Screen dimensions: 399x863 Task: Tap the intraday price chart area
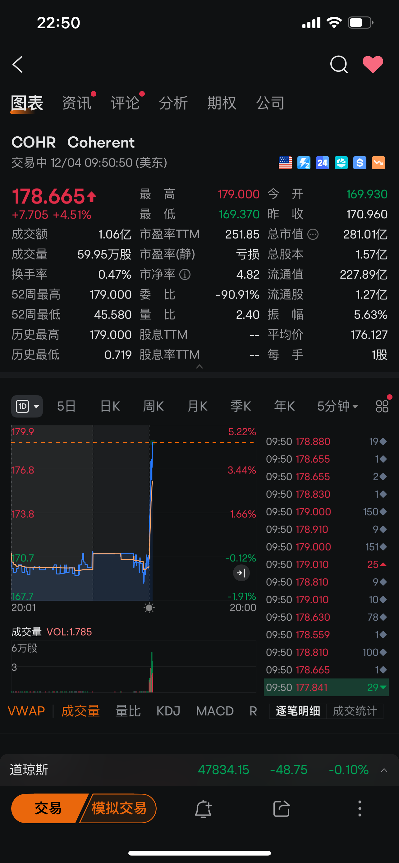tap(134, 513)
